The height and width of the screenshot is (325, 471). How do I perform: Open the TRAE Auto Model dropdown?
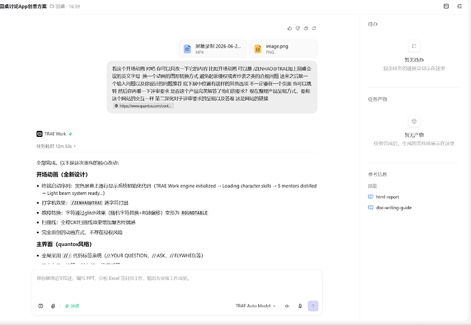(x=255, y=306)
